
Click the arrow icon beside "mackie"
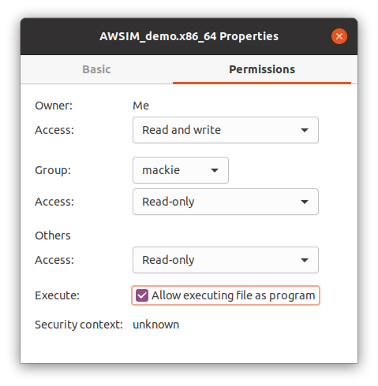pyautogui.click(x=215, y=170)
